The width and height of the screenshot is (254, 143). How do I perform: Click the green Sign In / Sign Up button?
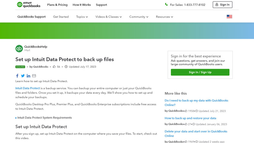[x=200, y=72]
